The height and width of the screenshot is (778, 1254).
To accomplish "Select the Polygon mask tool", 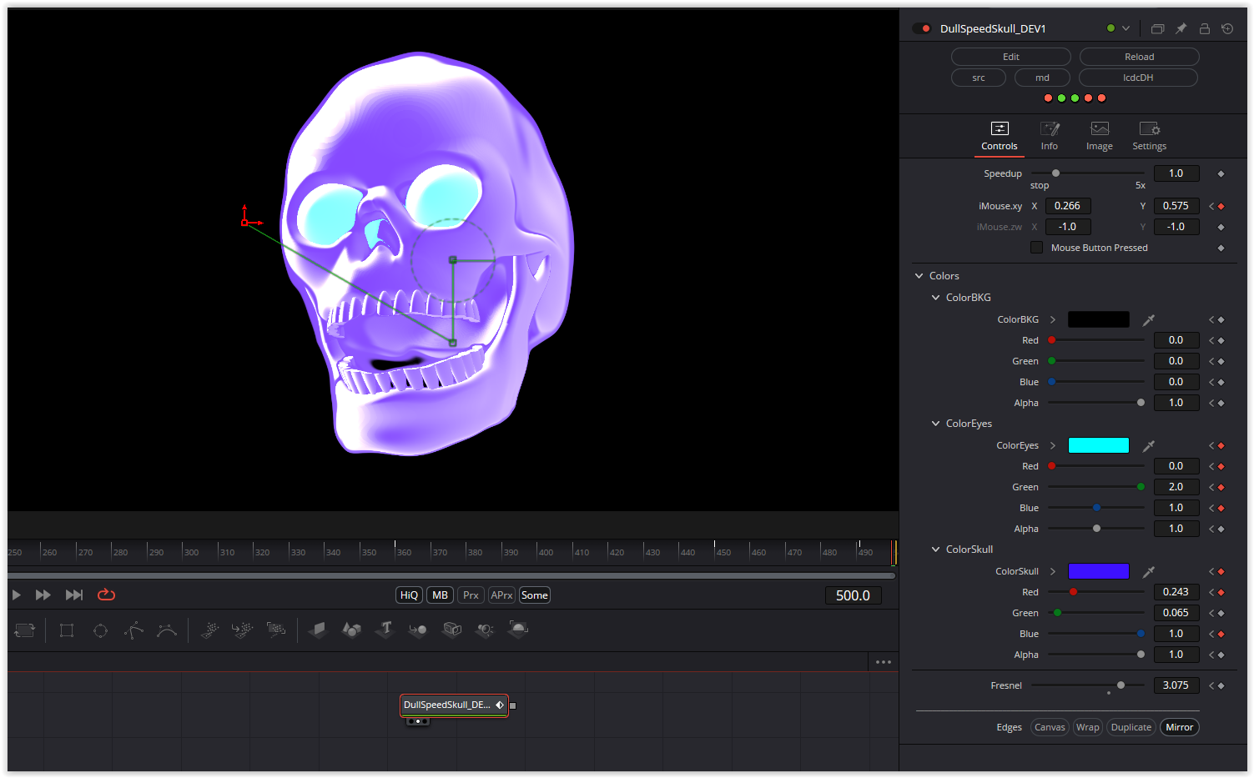I will tap(133, 630).
